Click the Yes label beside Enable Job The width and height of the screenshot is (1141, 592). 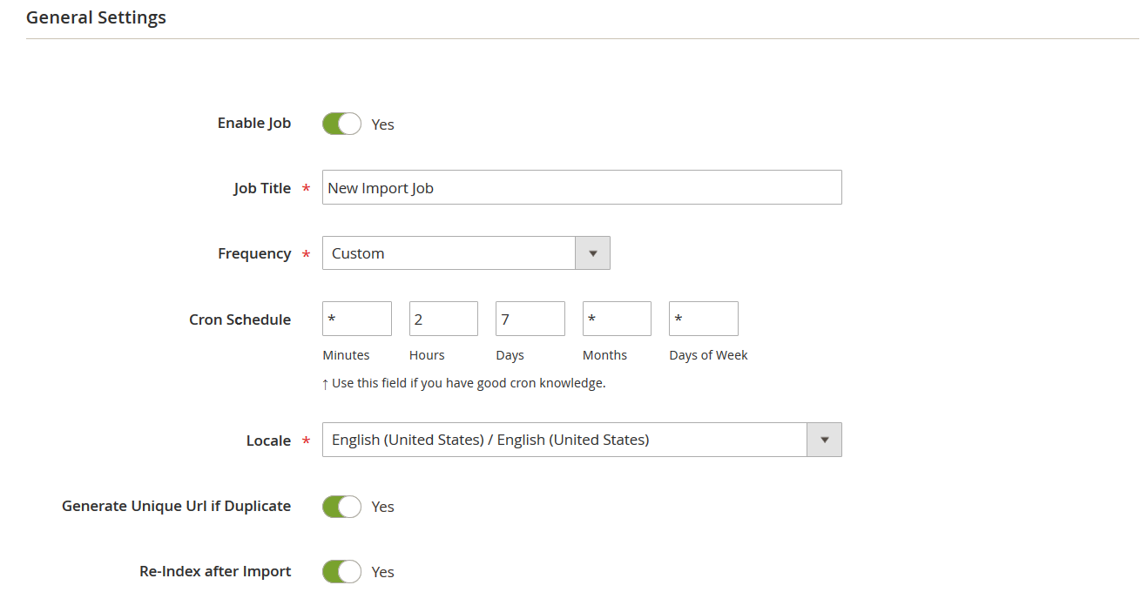[x=382, y=124]
